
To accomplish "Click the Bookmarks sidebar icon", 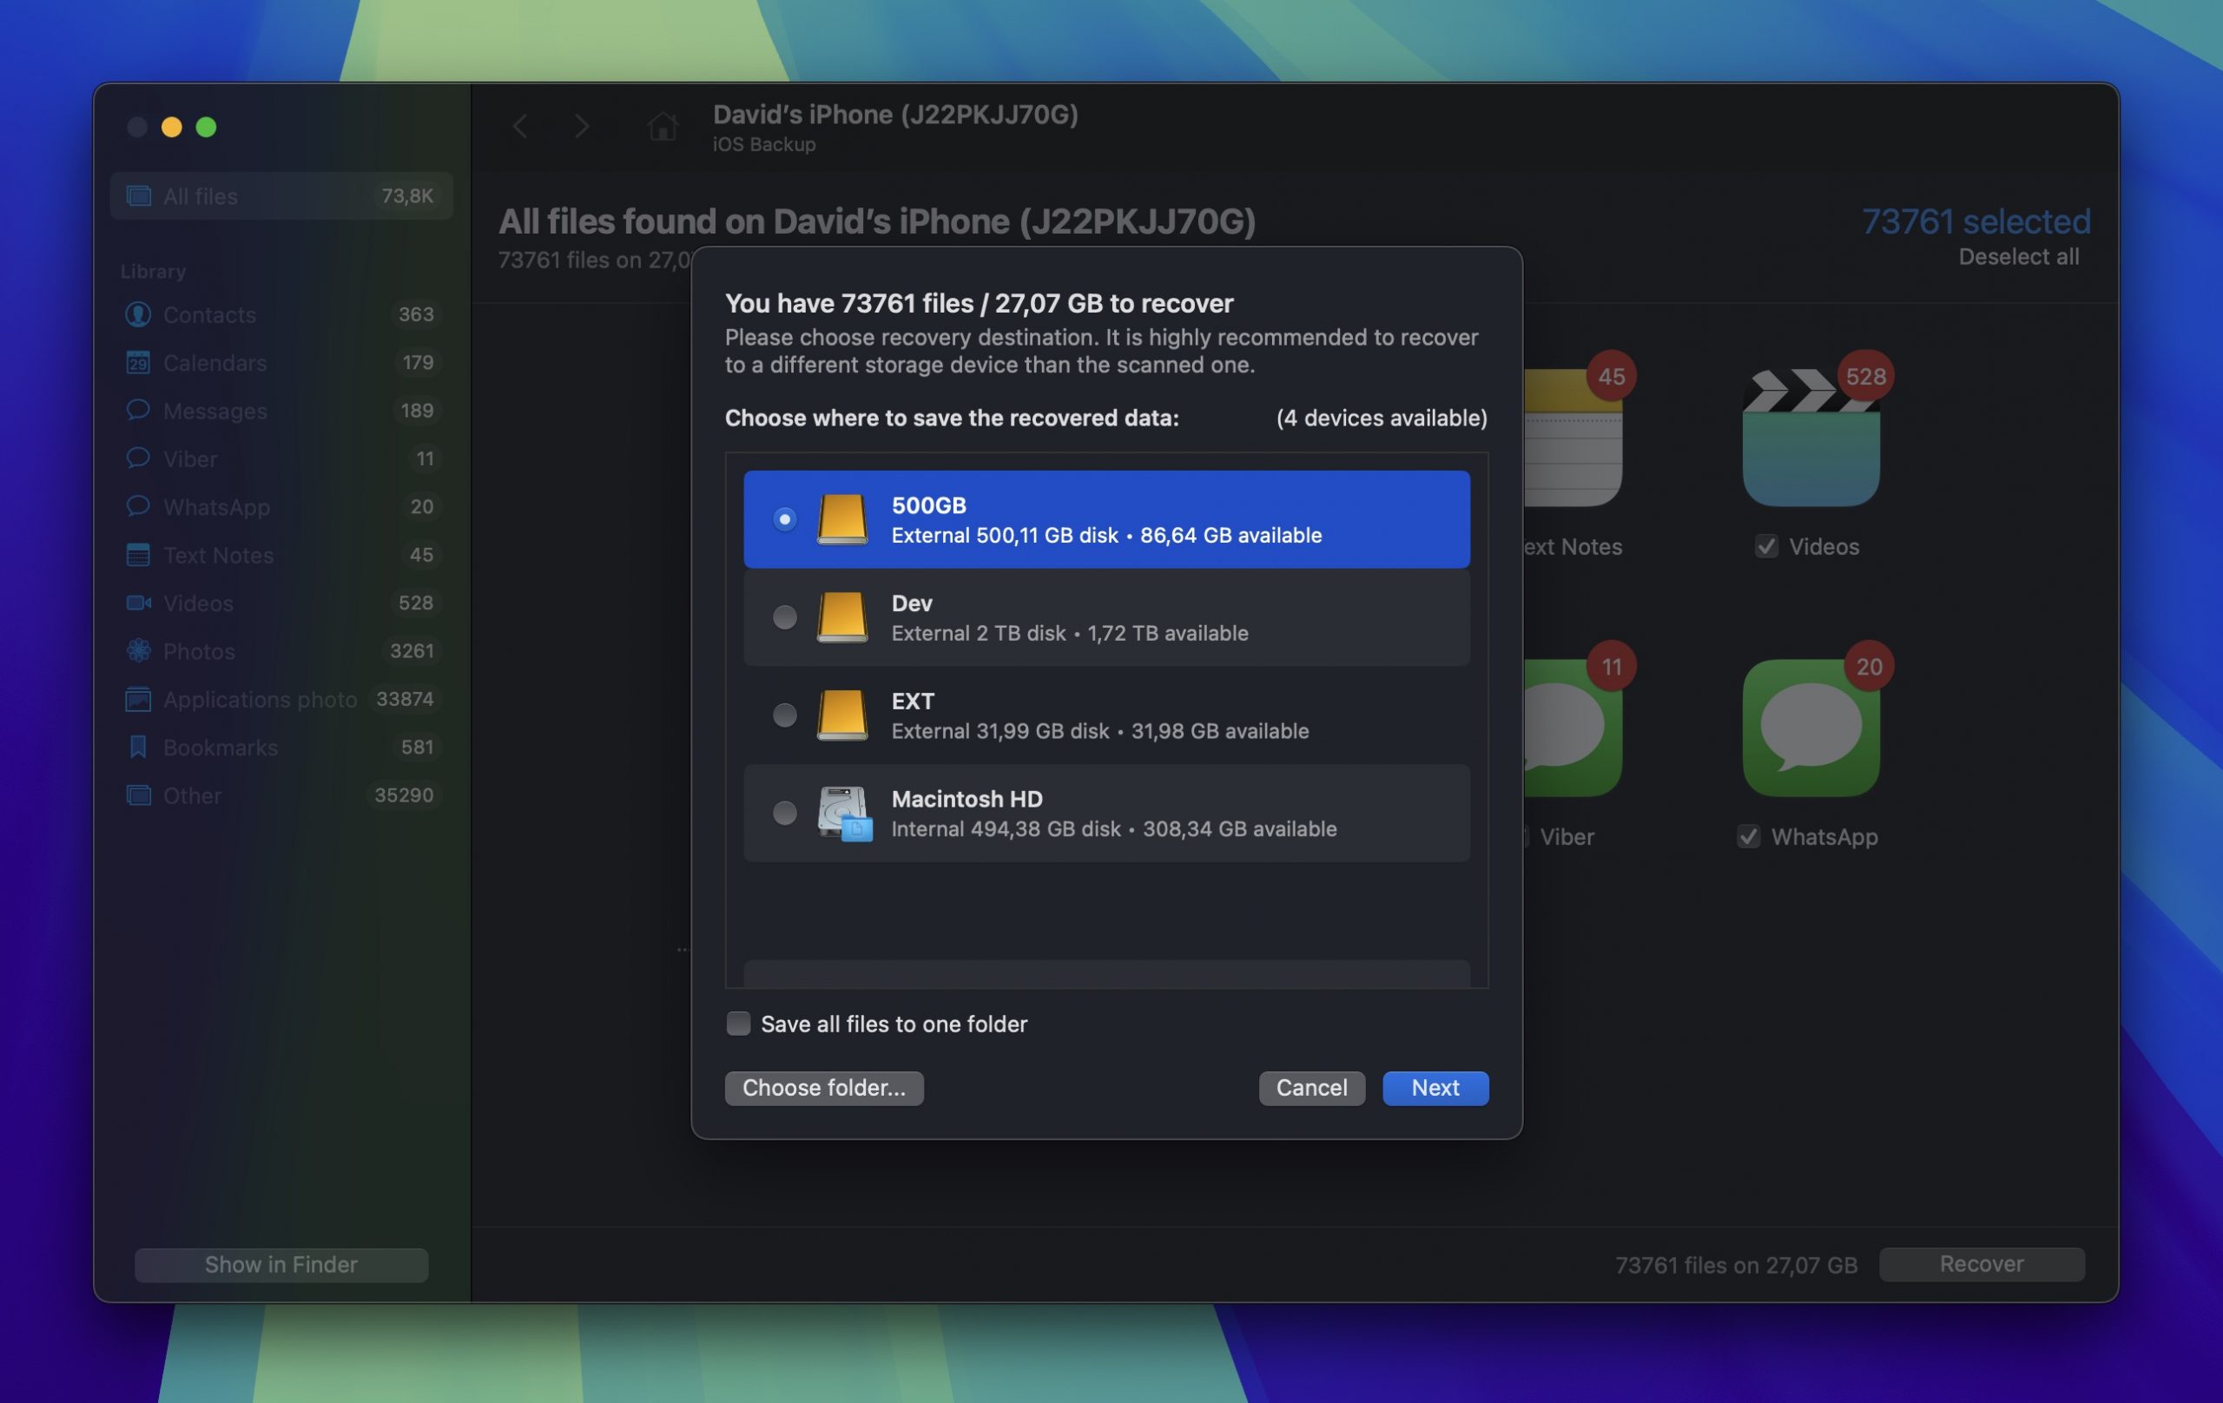I will pos(137,747).
